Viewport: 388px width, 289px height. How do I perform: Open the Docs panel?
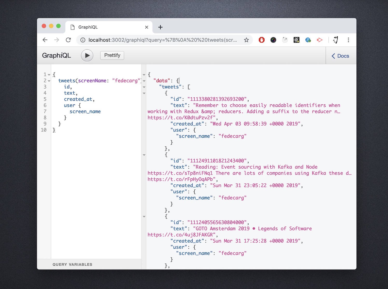(341, 56)
